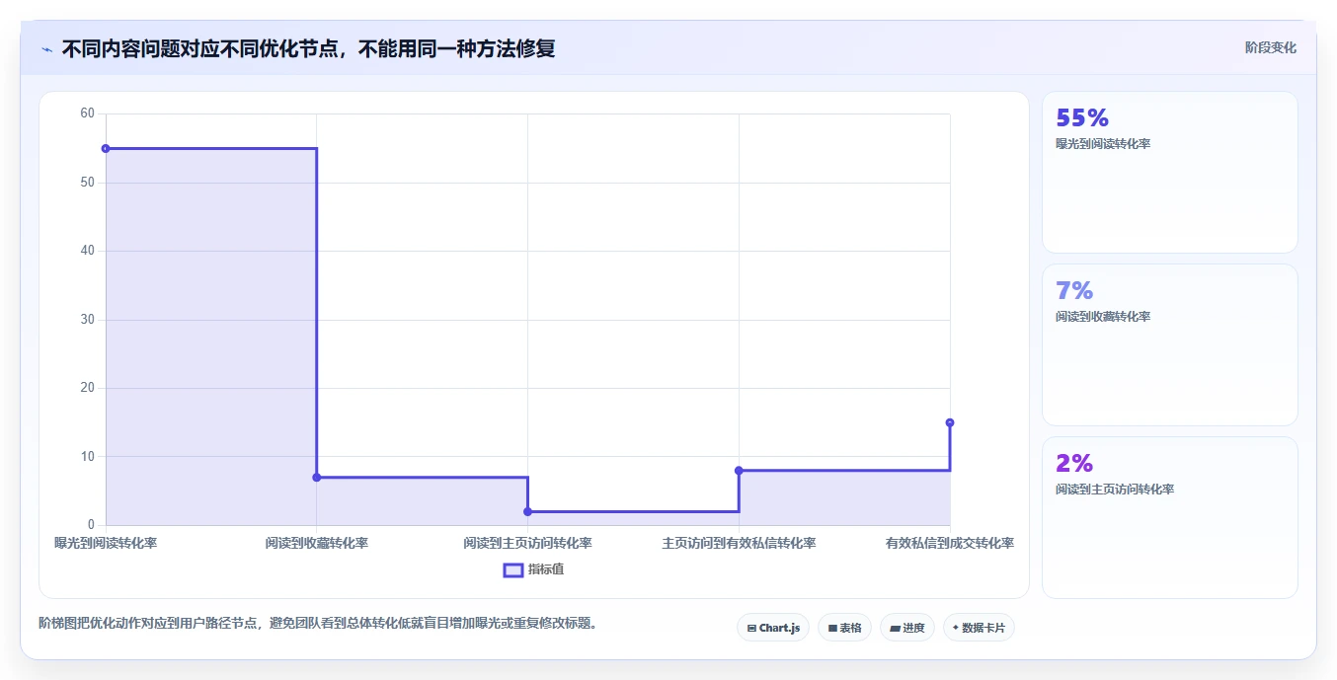Click the 阅读到主页访问转化率 label in the 2% card
Image resolution: width=1337 pixels, height=680 pixels.
point(1115,490)
